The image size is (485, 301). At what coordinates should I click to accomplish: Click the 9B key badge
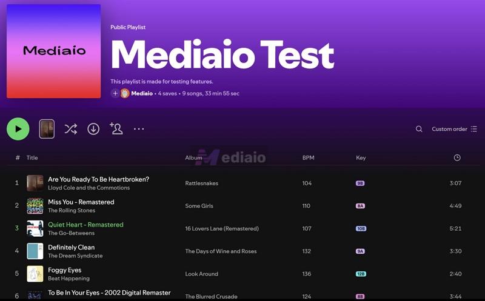[360, 184]
